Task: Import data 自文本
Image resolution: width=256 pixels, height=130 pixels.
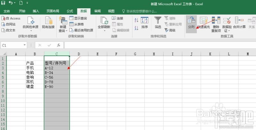Action: 9,30
